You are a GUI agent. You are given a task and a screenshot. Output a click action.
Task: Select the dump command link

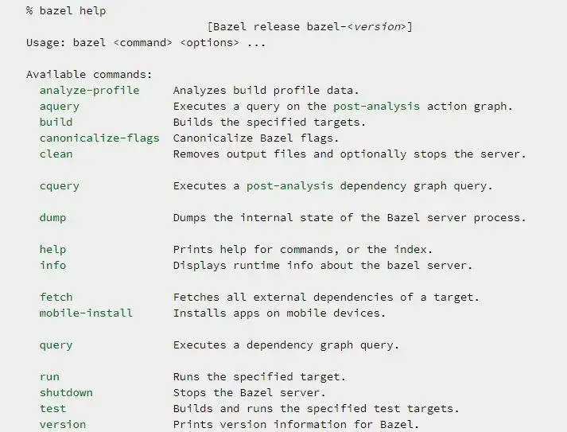(x=52, y=217)
